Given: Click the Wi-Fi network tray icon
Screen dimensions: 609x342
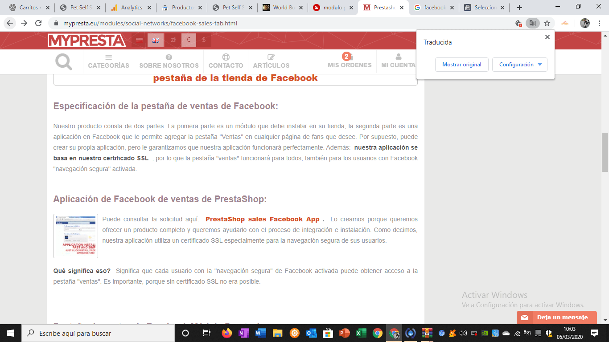Looking at the screenshot, I should pyautogui.click(x=517, y=333).
